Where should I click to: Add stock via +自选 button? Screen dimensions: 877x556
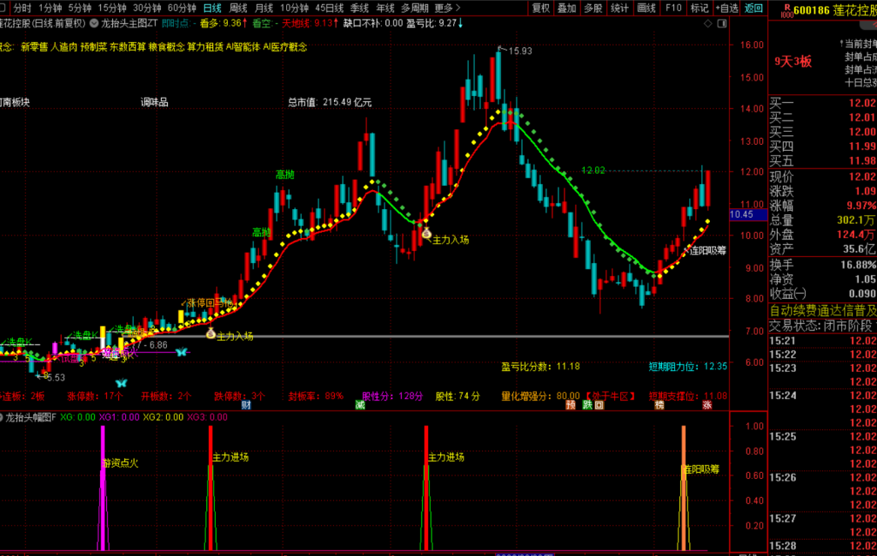727,8
